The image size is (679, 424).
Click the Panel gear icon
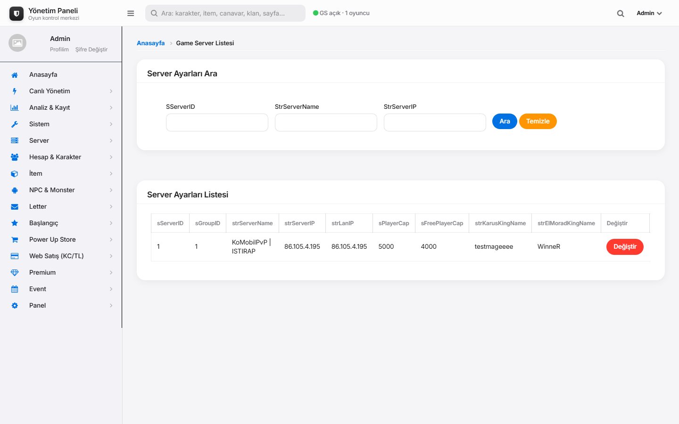pos(15,306)
